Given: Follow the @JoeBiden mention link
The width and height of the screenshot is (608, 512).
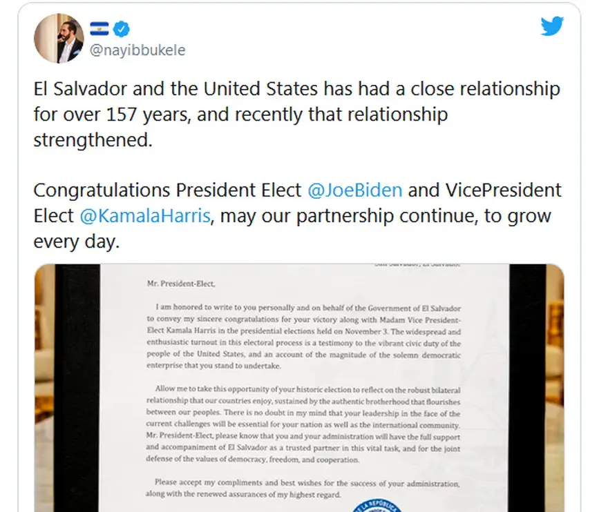Looking at the screenshot, I should click(355, 190).
